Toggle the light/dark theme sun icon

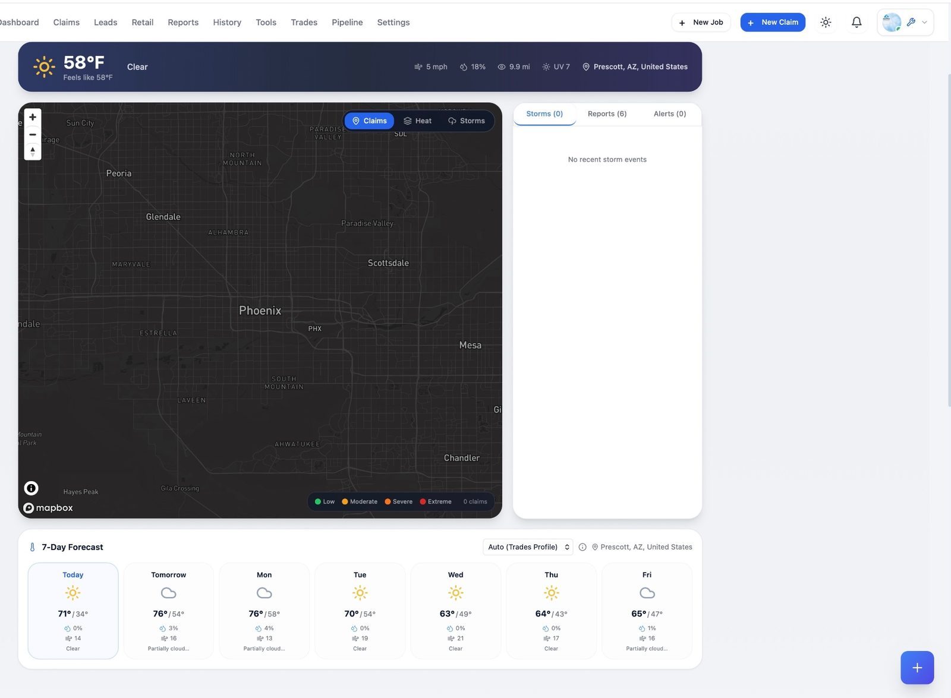tap(826, 23)
